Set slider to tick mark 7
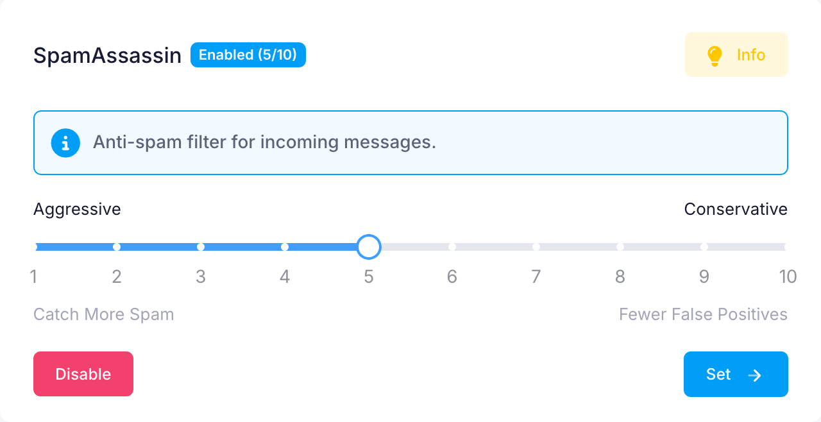The image size is (821, 422). pos(536,247)
